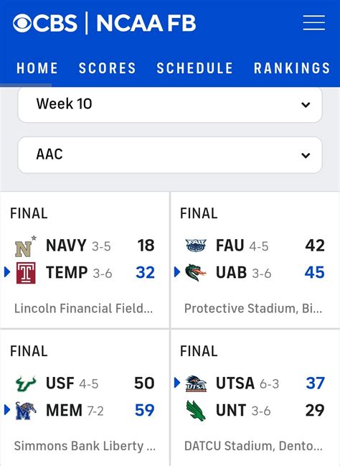Select the USF bull logo
This screenshot has height=466, width=340.
click(26, 383)
